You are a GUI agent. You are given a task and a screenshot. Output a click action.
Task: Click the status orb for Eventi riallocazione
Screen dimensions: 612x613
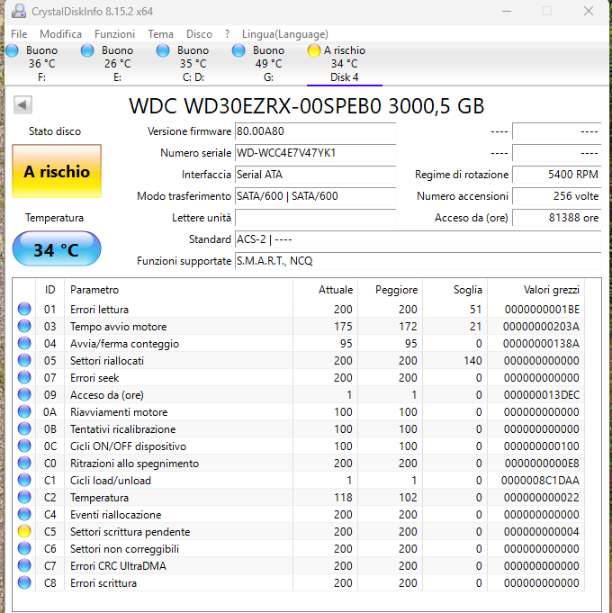pos(24,515)
